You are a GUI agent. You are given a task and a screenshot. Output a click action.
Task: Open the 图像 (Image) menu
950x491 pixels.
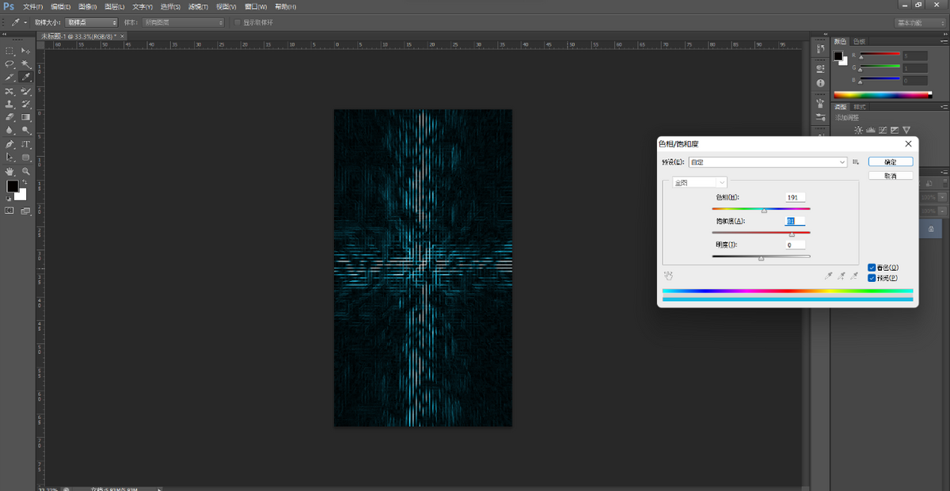(x=86, y=7)
